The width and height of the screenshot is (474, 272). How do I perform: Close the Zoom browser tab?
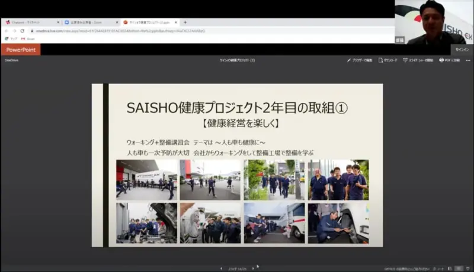pos(117,22)
